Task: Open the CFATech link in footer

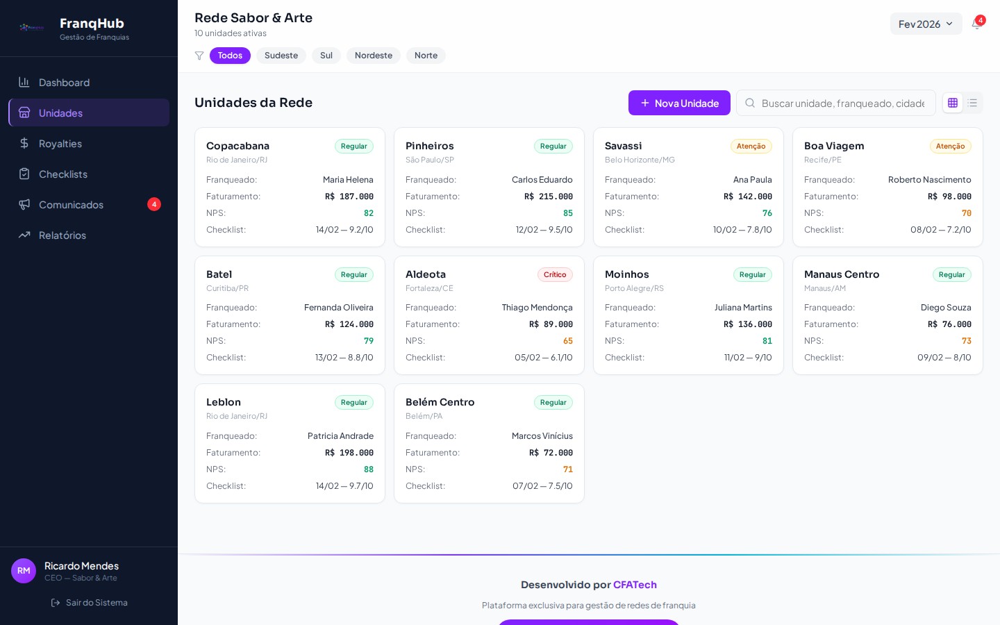Action: pyautogui.click(x=635, y=584)
